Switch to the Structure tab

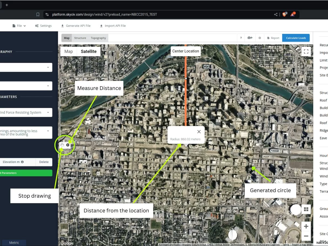point(80,38)
